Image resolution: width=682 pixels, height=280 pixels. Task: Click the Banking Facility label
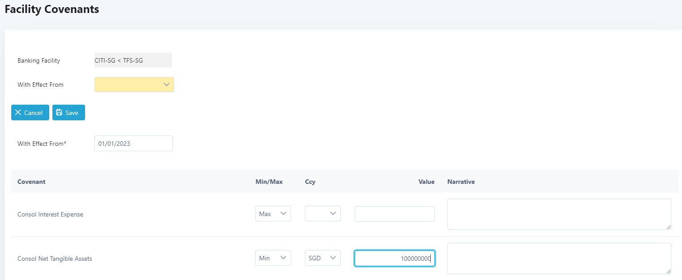point(39,60)
